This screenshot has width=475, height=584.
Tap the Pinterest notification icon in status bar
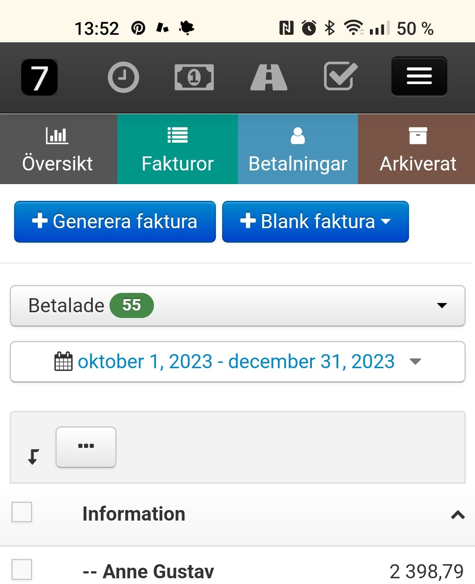(x=138, y=28)
